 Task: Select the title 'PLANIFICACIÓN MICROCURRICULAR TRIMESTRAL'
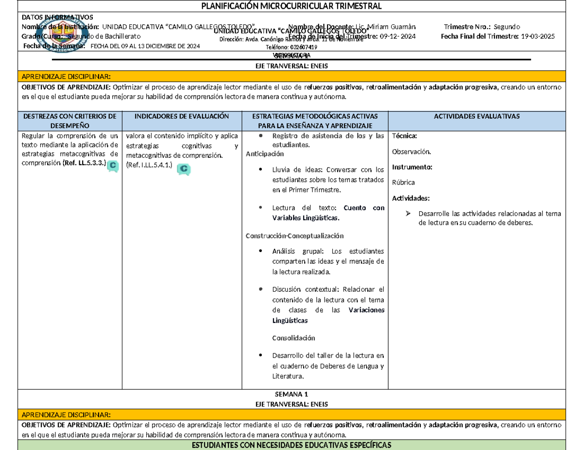pyautogui.click(x=291, y=6)
